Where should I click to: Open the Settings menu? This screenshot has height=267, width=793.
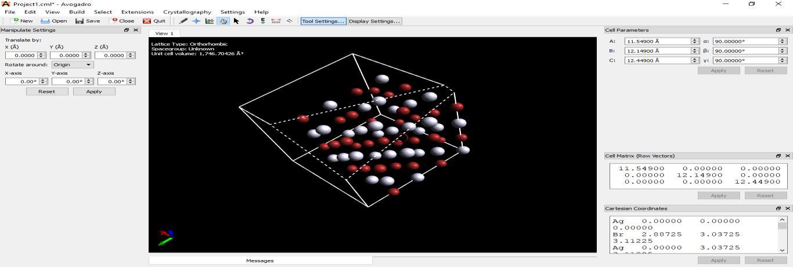pyautogui.click(x=233, y=12)
